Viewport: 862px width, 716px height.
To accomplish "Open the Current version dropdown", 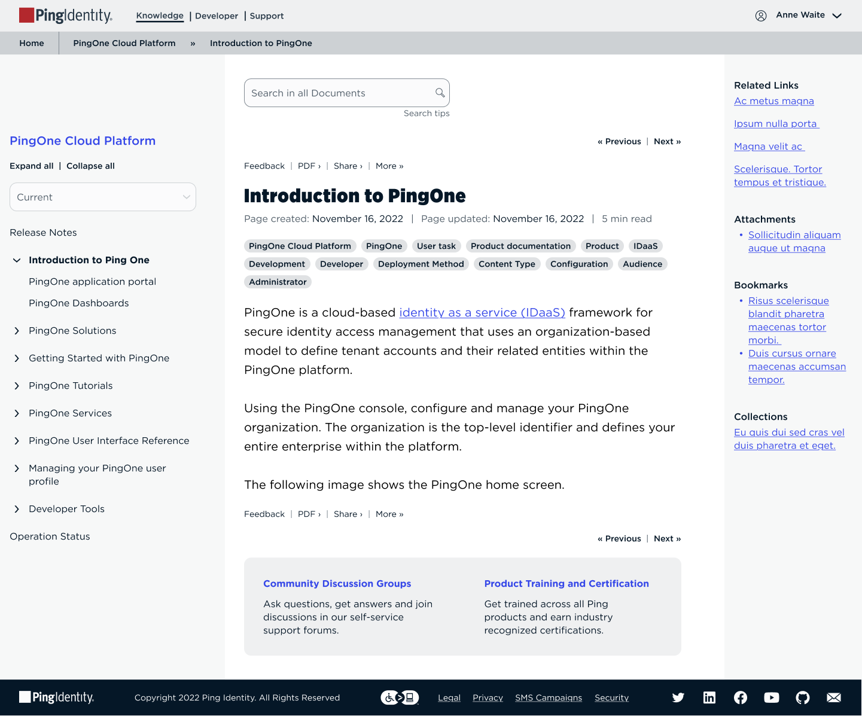I will (x=103, y=197).
